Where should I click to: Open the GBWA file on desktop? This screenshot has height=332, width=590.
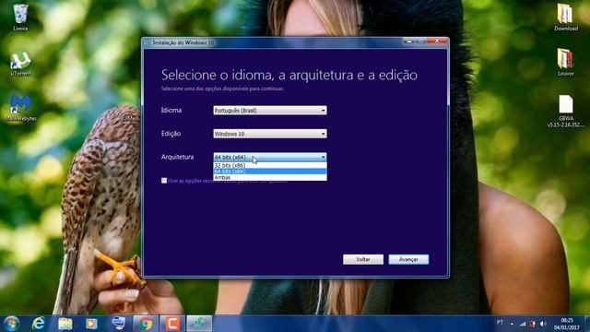click(565, 111)
